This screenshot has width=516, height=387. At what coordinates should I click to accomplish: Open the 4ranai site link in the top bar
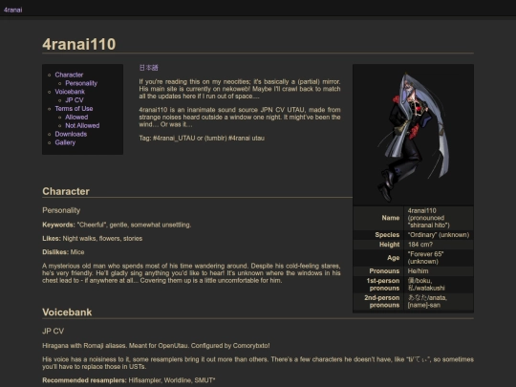12,10
